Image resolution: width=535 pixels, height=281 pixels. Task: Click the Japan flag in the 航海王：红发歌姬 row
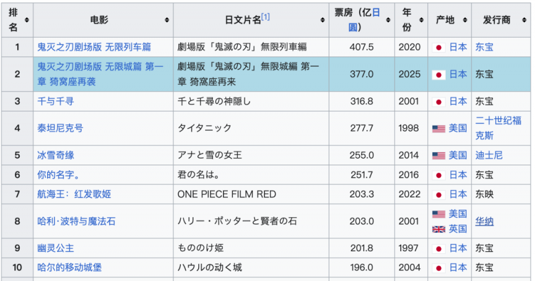[438, 194]
